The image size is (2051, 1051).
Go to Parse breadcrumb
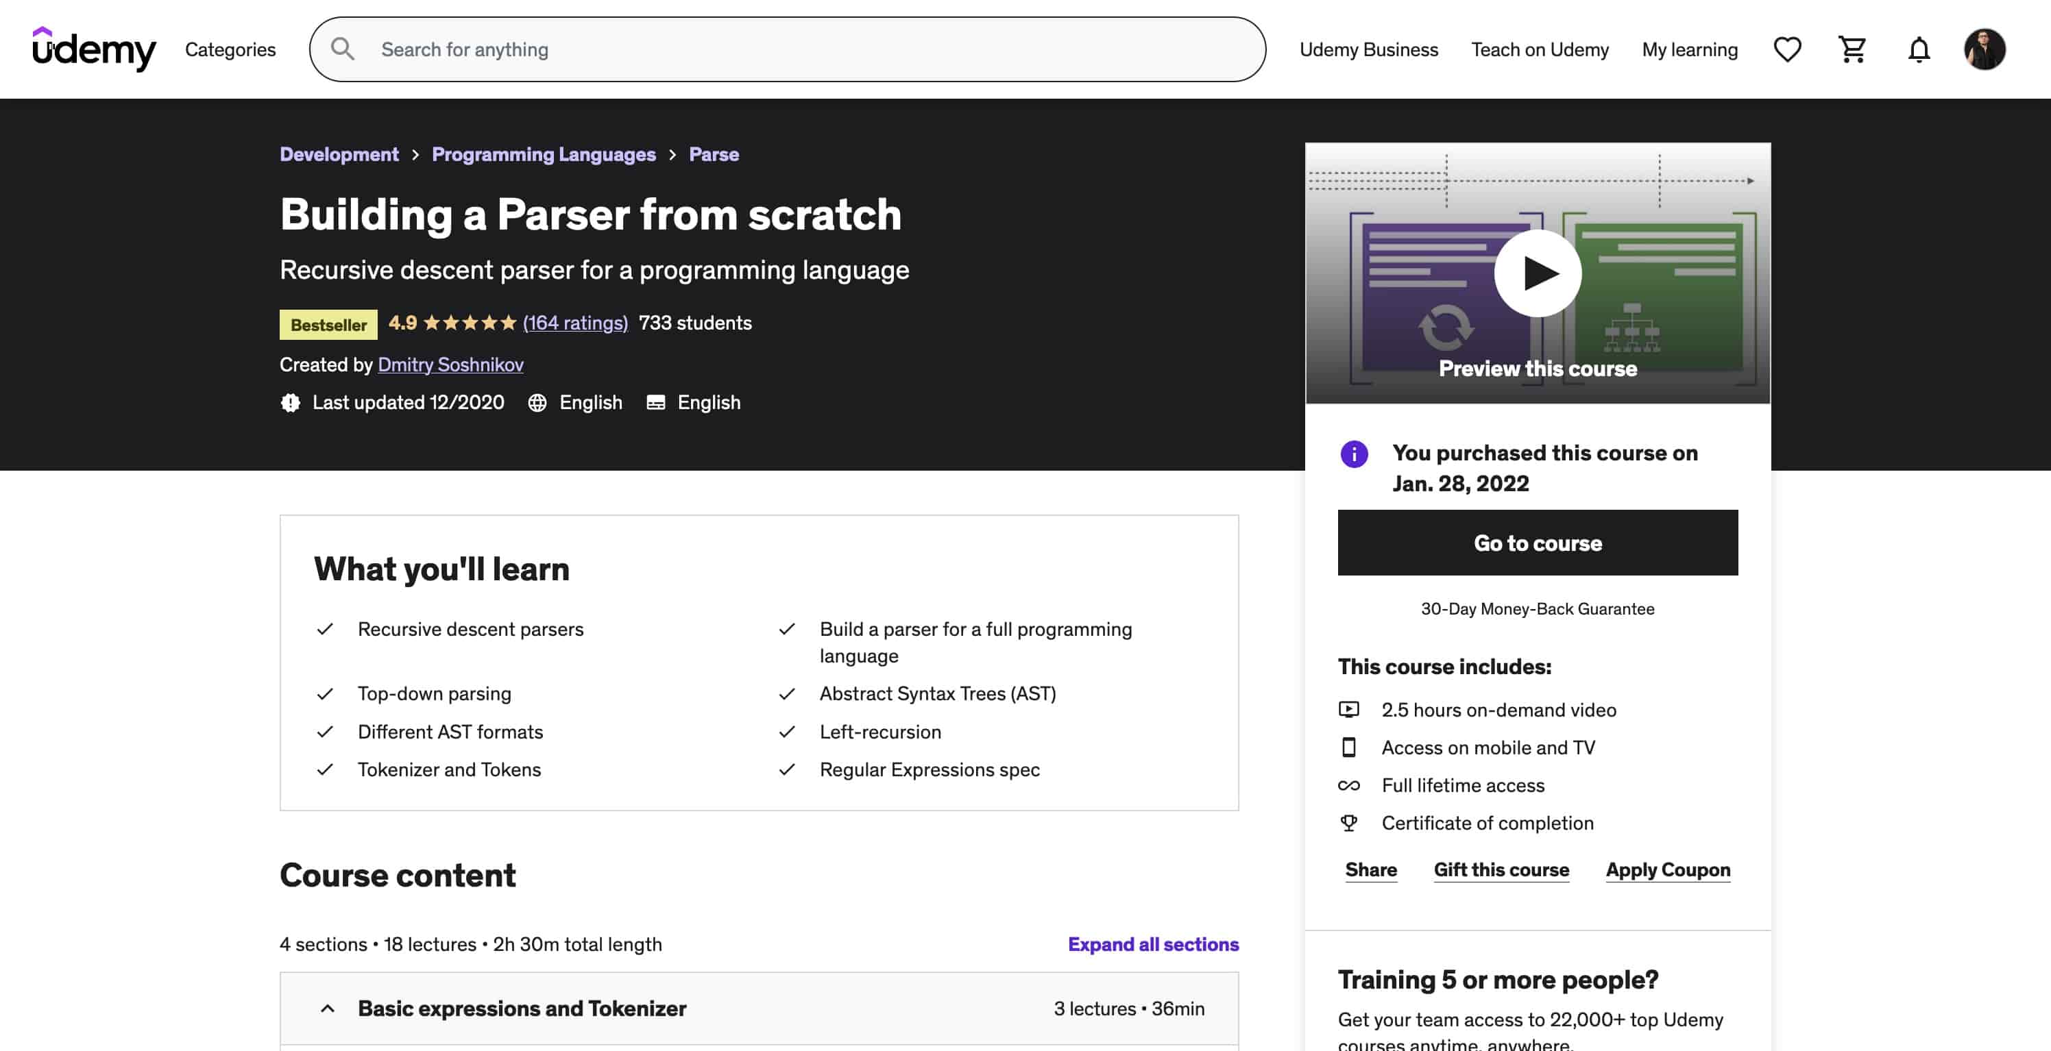(714, 154)
